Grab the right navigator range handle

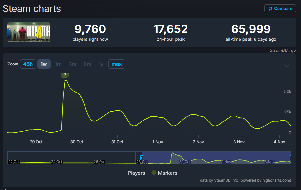click(x=291, y=158)
